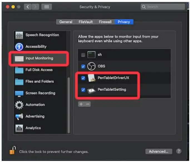Image resolution: width=190 pixels, height=162 pixels.
Task: Open help with the question mark button
Action: (x=179, y=151)
